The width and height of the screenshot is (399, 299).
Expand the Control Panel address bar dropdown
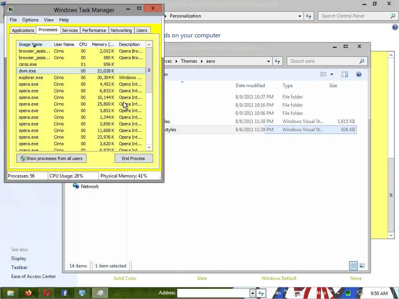(300, 16)
